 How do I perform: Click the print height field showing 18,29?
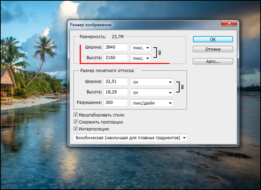pyautogui.click(x=116, y=92)
